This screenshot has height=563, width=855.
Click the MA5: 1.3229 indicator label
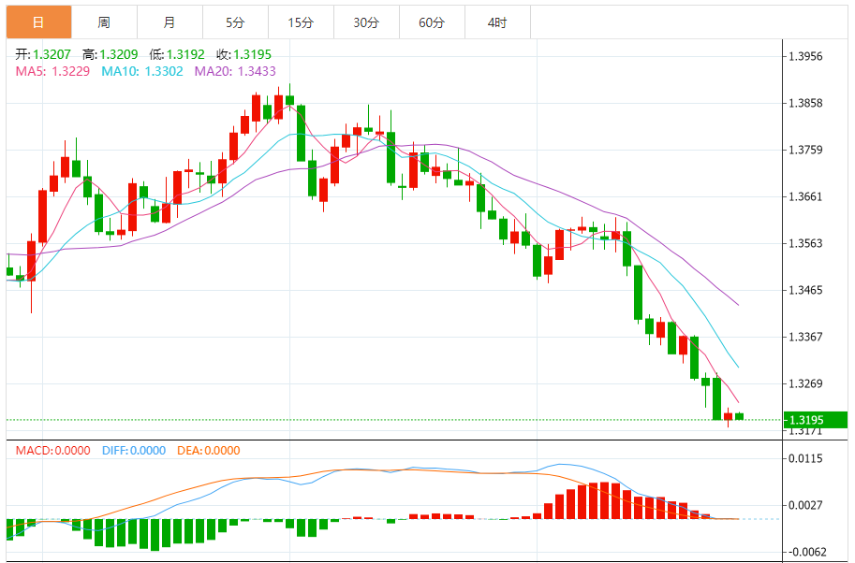52,71
